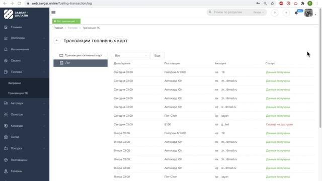Click the Склад sidebar icon
This screenshot has height=181, width=322.
[6, 137]
